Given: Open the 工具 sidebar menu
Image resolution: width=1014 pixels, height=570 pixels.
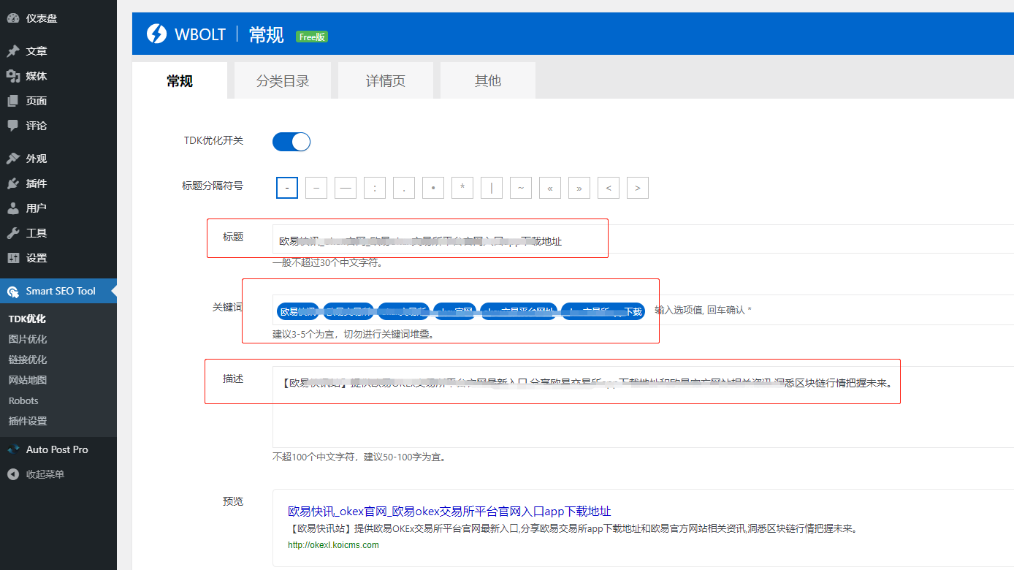Looking at the screenshot, I should (x=58, y=233).
